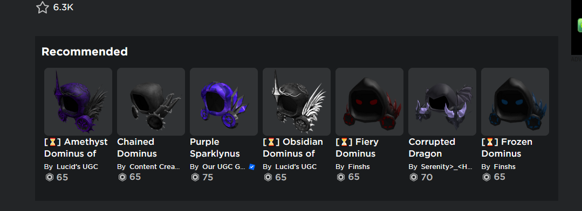Viewport: 582px width, 211px height.
Task: Click Robux icon beside 75 price
Action: pyautogui.click(x=195, y=177)
